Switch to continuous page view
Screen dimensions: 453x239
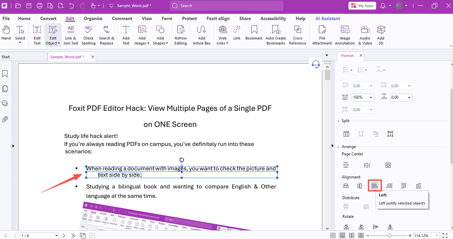342,236
